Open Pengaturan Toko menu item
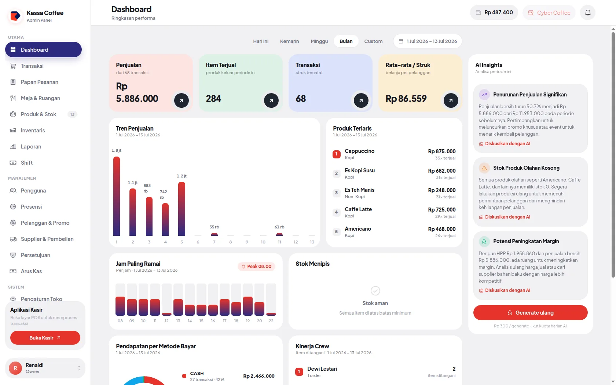616x385 pixels. pos(43,299)
